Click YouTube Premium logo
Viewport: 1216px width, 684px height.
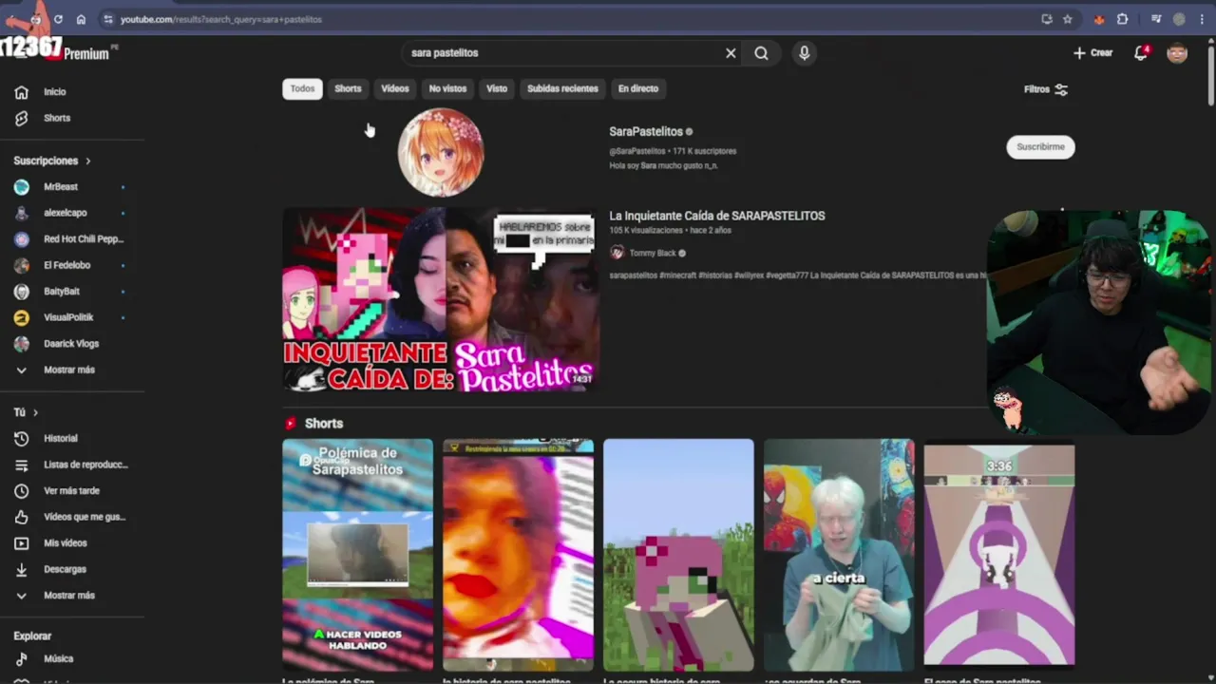[80, 53]
